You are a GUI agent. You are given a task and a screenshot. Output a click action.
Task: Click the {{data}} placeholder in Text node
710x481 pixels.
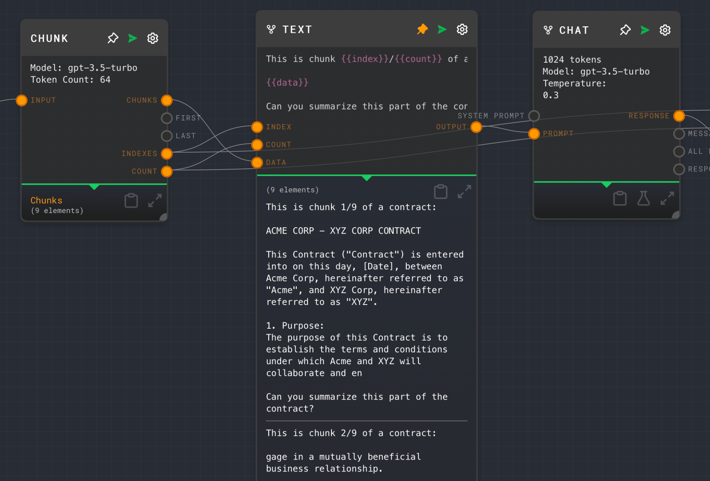[287, 82]
